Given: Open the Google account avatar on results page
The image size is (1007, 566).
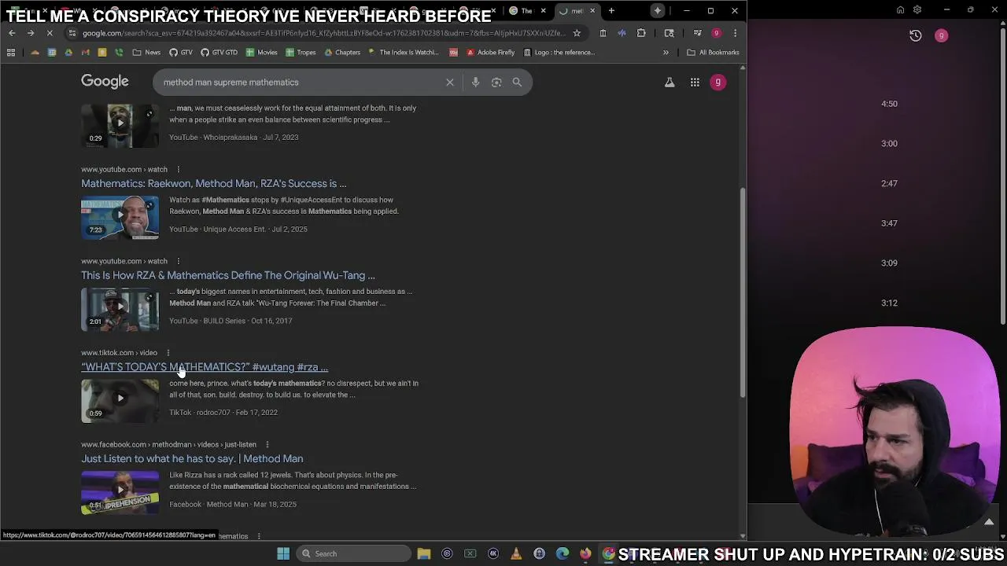Looking at the screenshot, I should pyautogui.click(x=718, y=82).
